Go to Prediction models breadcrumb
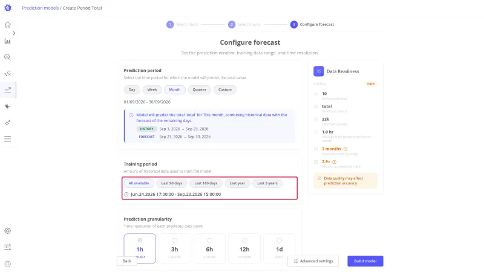The width and height of the screenshot is (484, 272). click(x=40, y=8)
